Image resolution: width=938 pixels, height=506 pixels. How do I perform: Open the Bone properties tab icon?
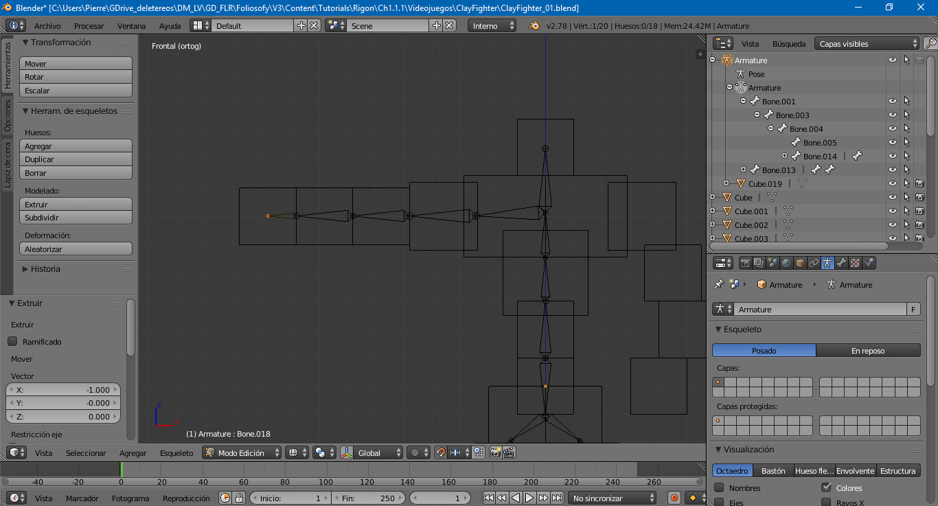coord(841,263)
